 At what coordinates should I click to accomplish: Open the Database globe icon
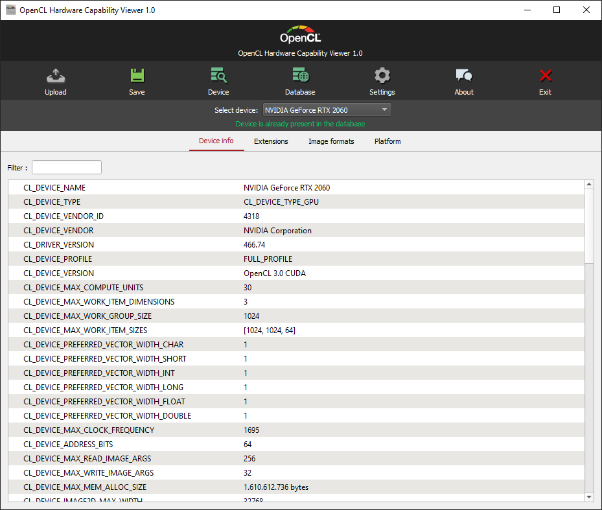click(x=300, y=75)
